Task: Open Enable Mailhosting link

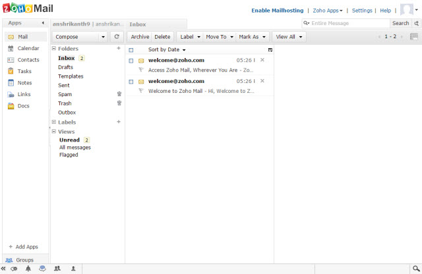Action: coord(277,11)
